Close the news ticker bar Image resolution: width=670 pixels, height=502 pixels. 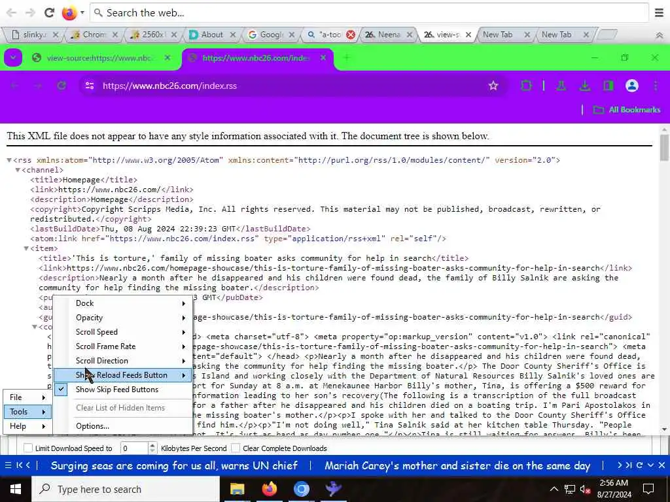coord(661,465)
